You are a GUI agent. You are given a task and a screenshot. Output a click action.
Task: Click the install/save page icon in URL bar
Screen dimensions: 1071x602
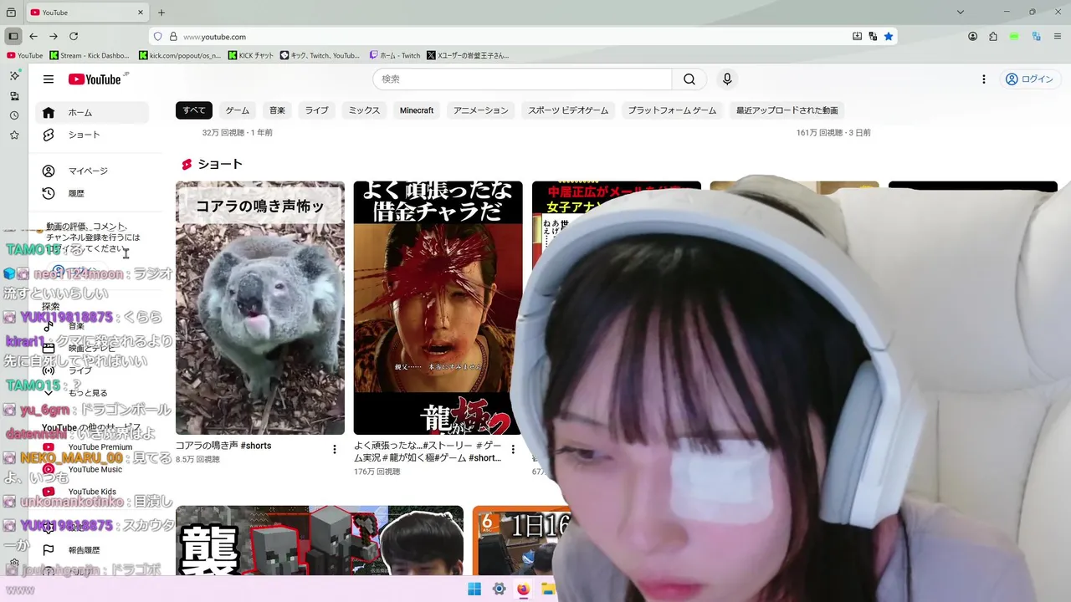point(857,37)
